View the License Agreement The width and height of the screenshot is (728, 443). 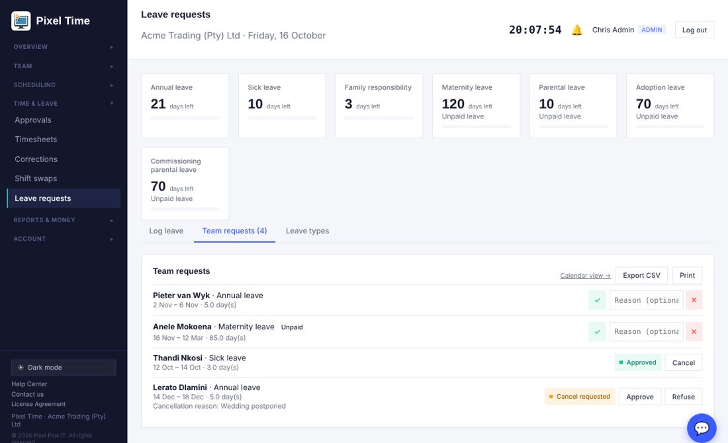38,404
